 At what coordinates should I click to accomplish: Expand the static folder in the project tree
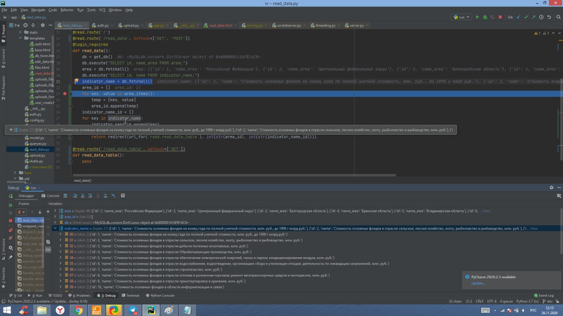click(20, 32)
